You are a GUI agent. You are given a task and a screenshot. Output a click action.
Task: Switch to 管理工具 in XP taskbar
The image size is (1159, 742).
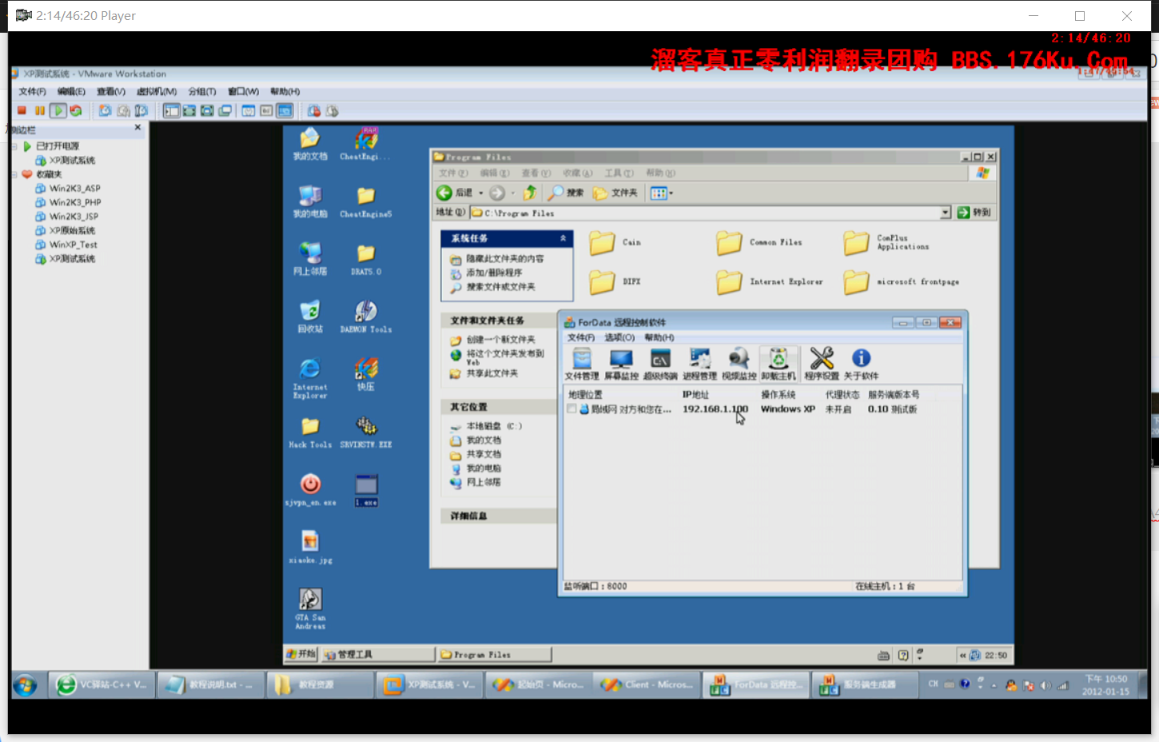[377, 654]
